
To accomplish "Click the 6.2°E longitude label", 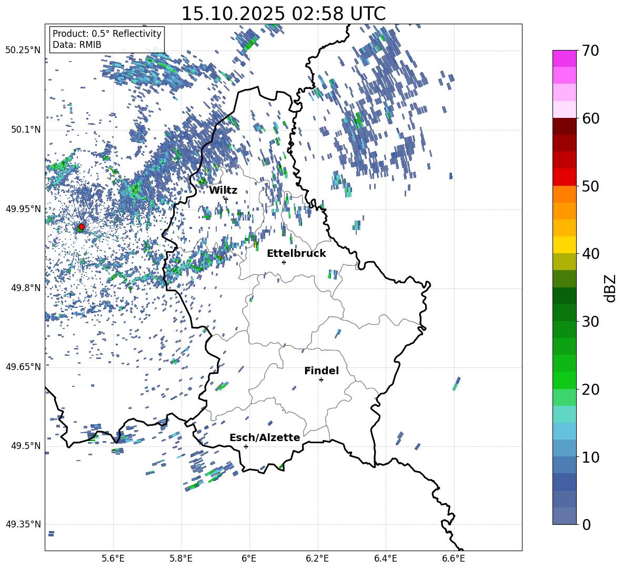I will [317, 559].
